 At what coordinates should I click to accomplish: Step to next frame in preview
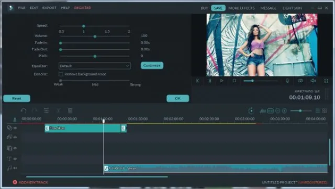click(x=210, y=81)
